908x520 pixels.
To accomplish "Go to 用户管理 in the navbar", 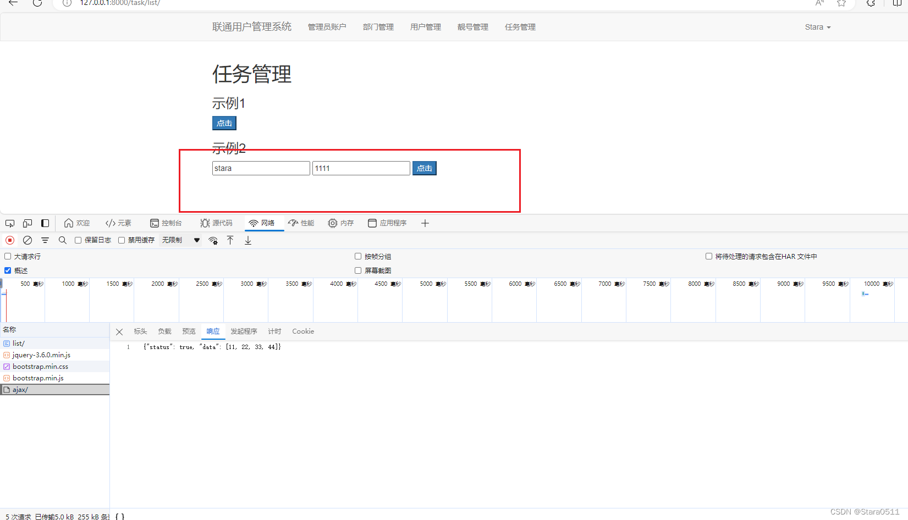I will [x=426, y=27].
